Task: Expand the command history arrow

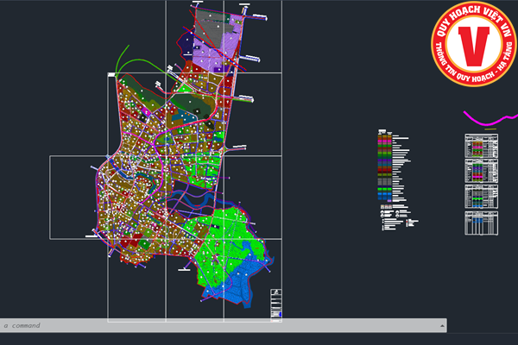Action: [x=443, y=325]
